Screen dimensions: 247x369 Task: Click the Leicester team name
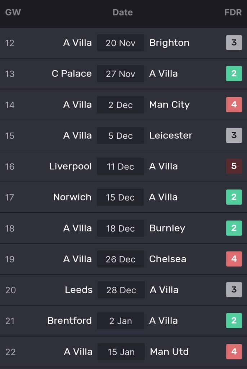coord(171,135)
